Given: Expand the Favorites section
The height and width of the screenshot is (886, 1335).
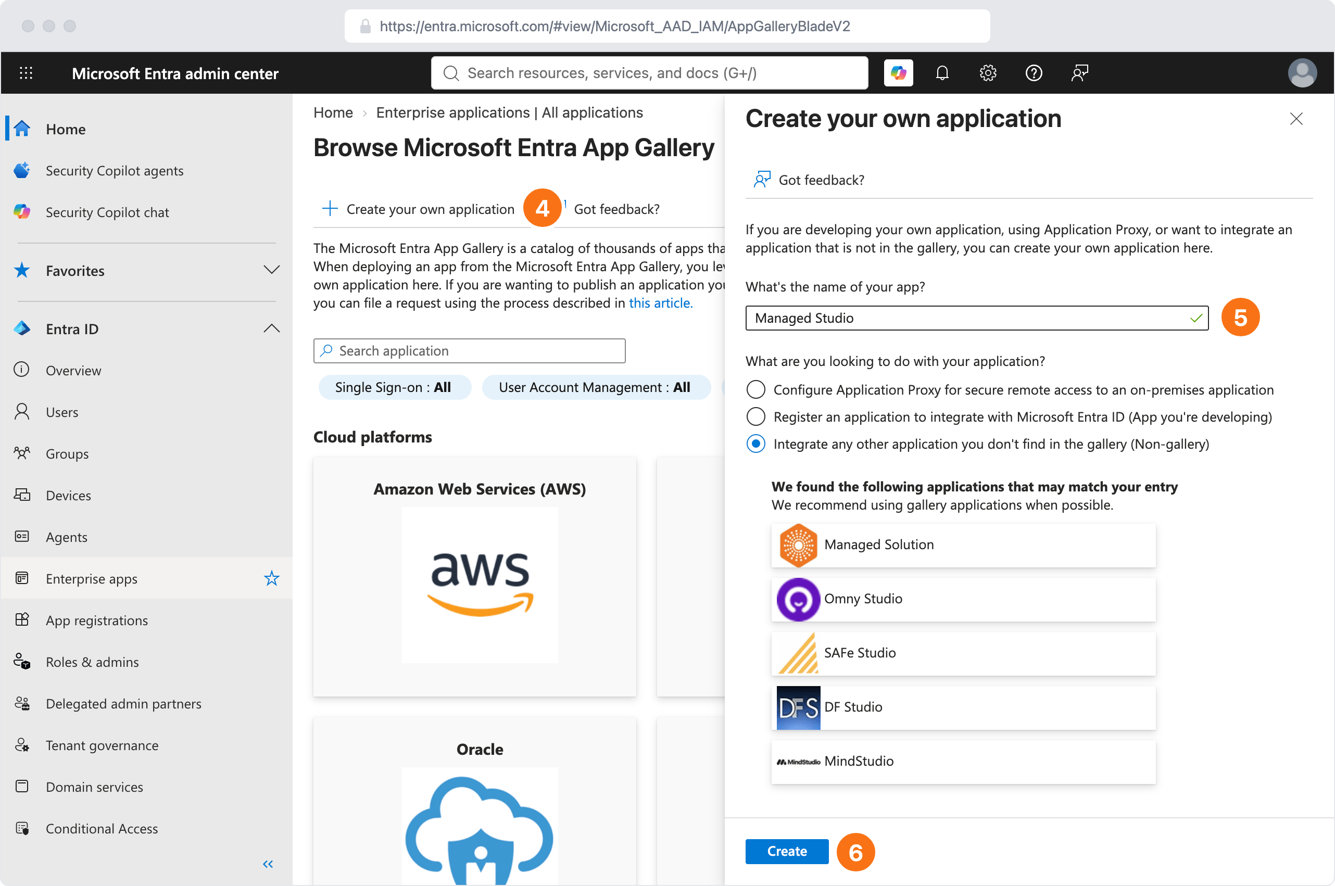Looking at the screenshot, I should 271,270.
